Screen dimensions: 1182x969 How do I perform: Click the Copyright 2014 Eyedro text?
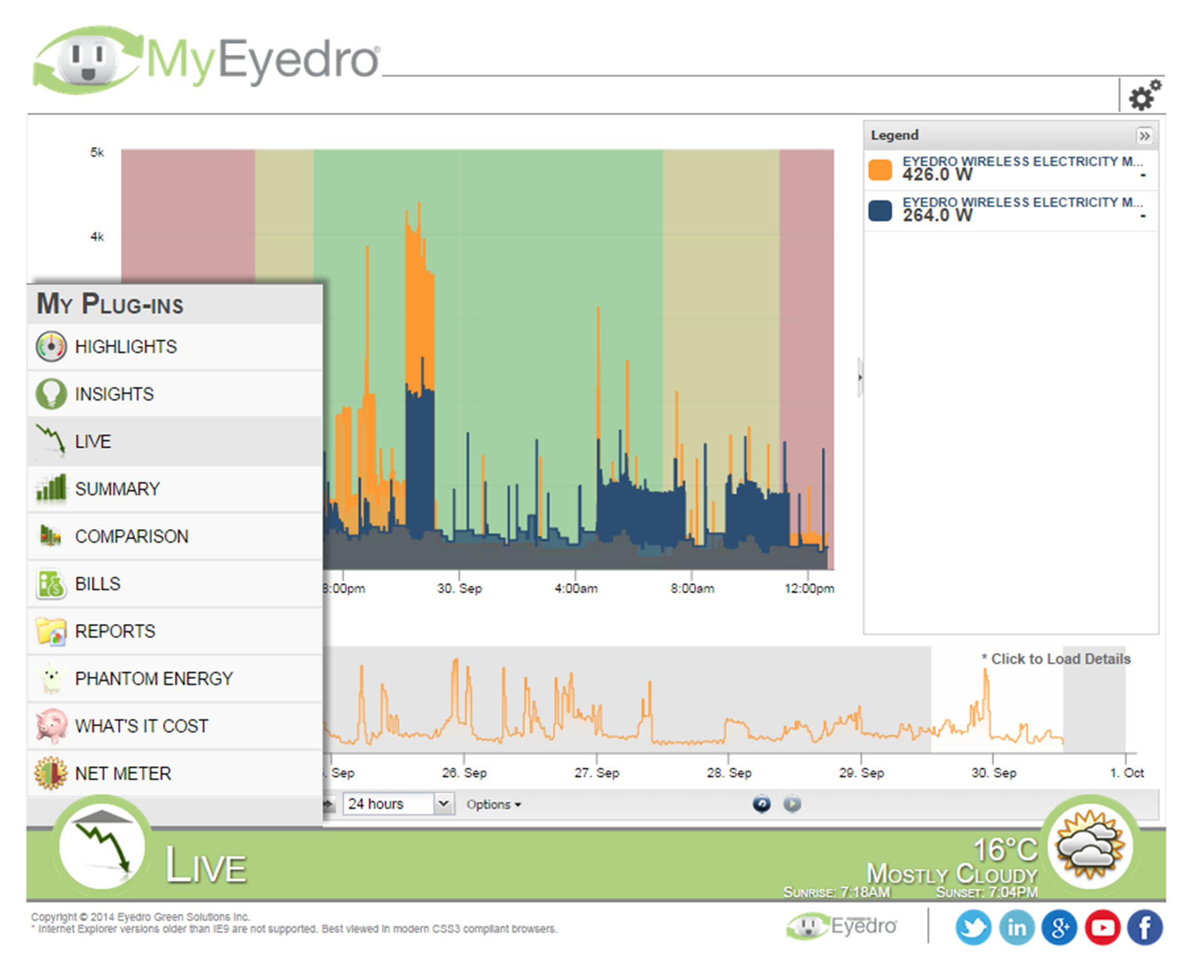click(x=140, y=917)
